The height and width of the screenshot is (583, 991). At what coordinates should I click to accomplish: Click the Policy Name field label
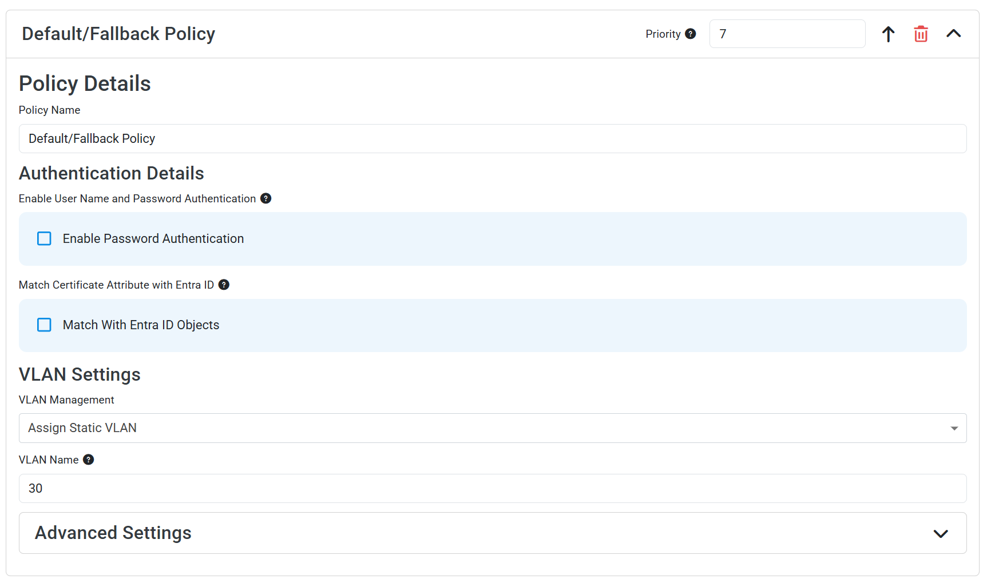pos(49,110)
